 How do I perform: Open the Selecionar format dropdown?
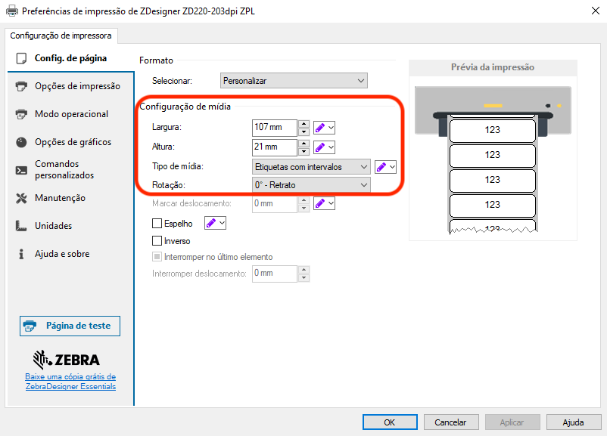(x=294, y=80)
